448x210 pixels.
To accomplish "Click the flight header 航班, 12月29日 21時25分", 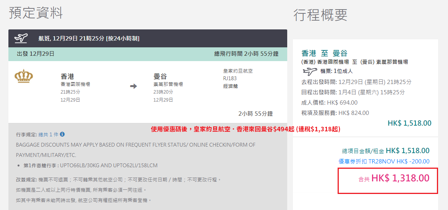I will click(x=89, y=38).
